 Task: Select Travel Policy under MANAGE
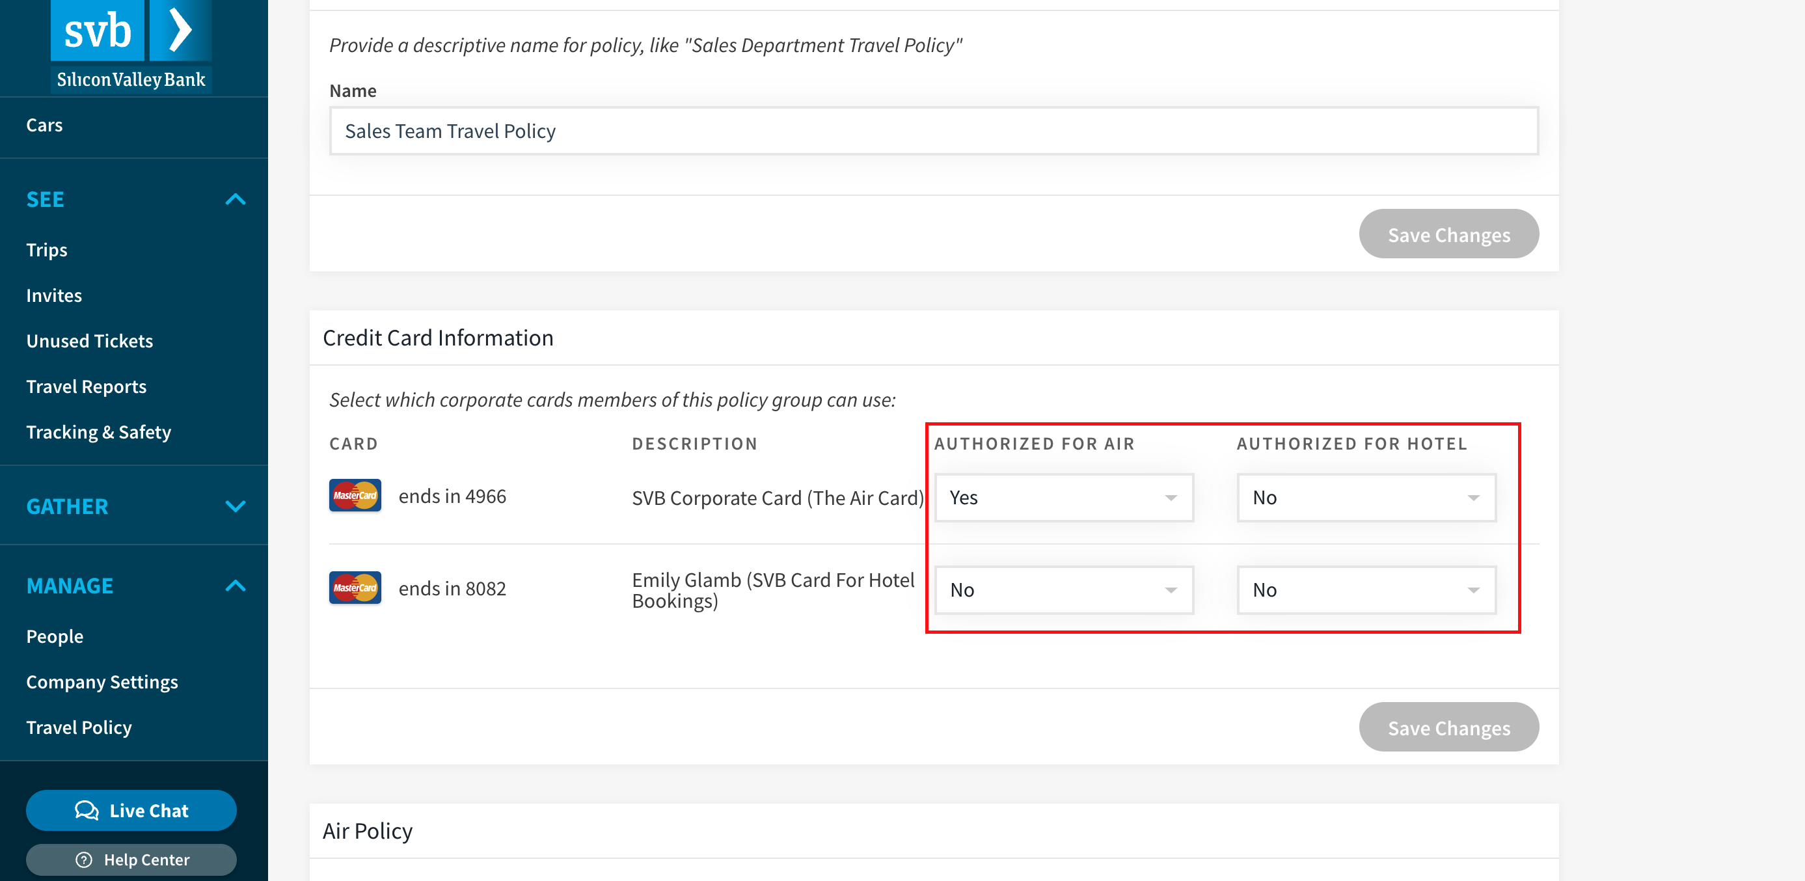coord(78,727)
